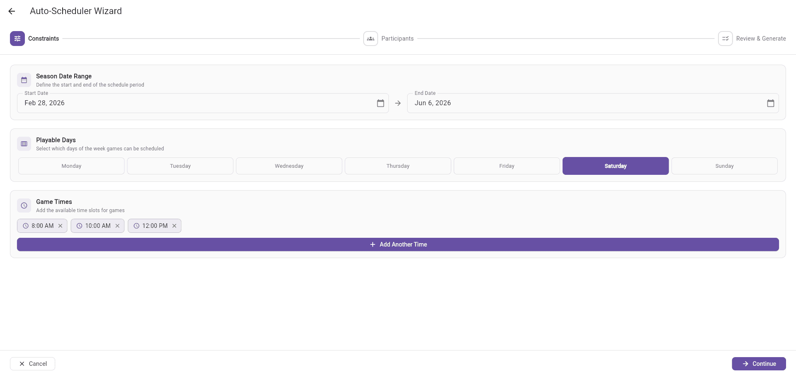Image resolution: width=796 pixels, height=377 pixels.
Task: Click the Auto-Scheduler Wizard title
Action: tap(76, 11)
